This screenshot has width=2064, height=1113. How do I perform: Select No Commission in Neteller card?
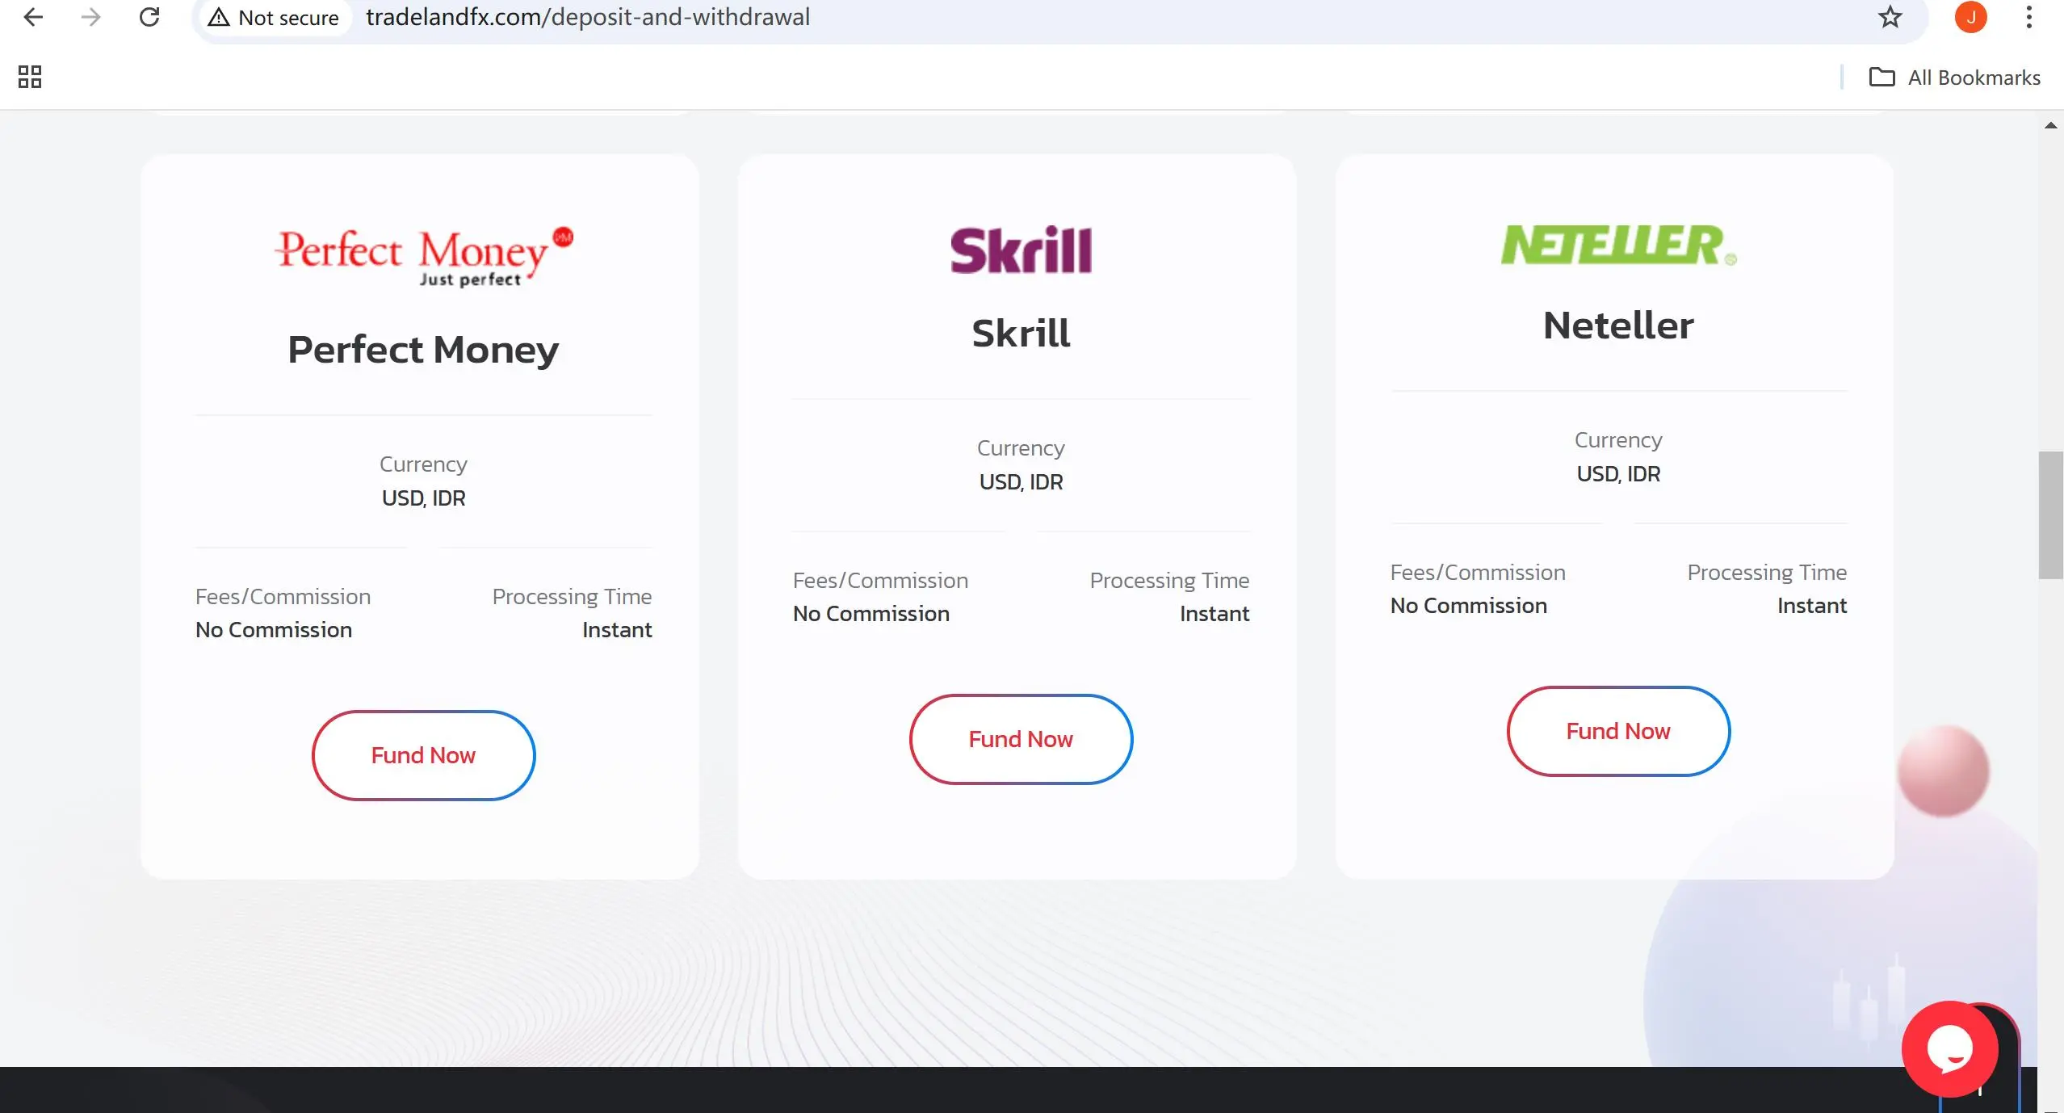(1469, 606)
